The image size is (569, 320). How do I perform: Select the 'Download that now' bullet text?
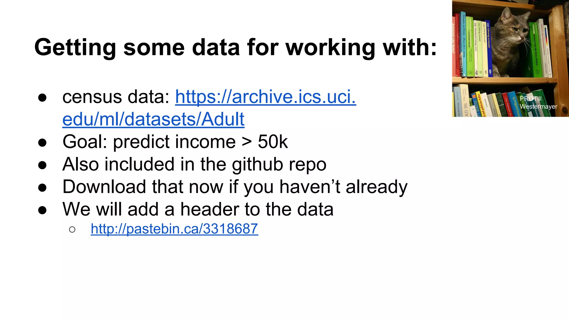(235, 187)
